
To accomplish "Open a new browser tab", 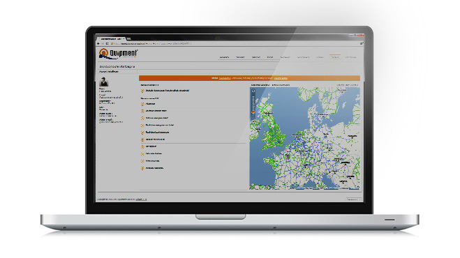I will 129,39.
